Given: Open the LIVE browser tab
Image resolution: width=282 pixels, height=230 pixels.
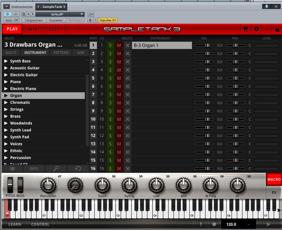Looking at the screenshot, I should point(81,53).
